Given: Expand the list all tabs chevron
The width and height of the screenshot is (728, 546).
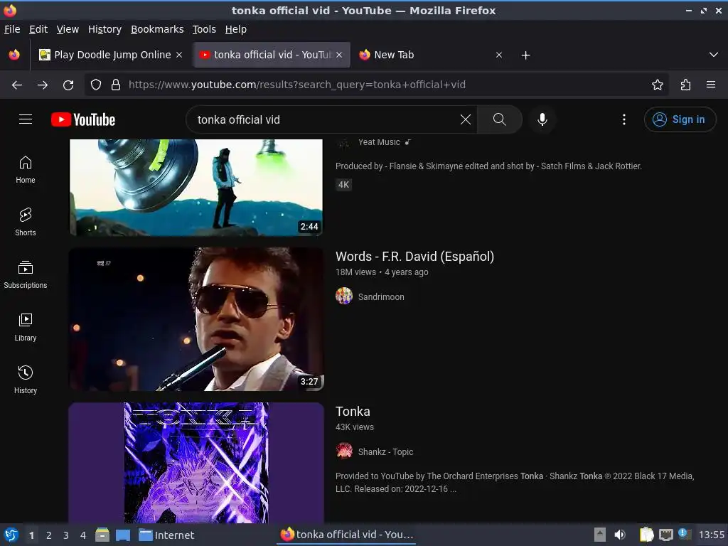Looking at the screenshot, I should point(714,55).
